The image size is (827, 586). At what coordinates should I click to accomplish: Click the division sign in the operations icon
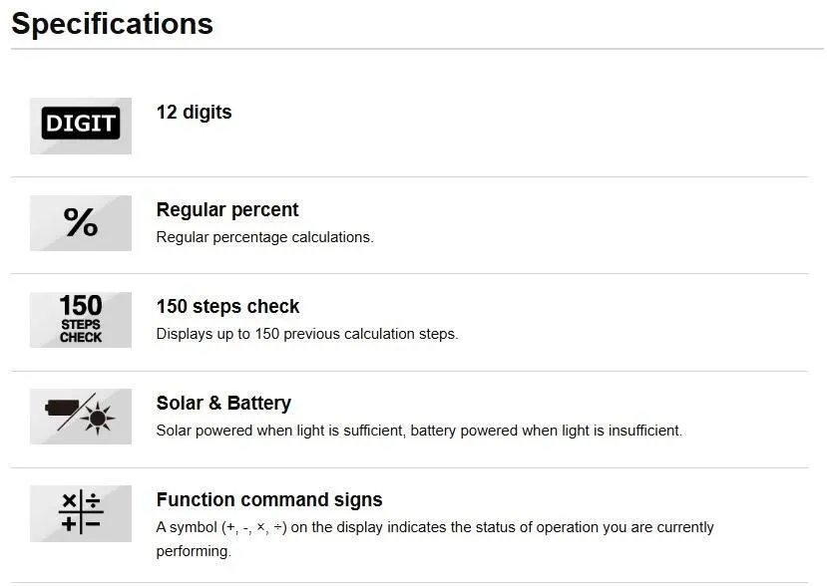93,501
